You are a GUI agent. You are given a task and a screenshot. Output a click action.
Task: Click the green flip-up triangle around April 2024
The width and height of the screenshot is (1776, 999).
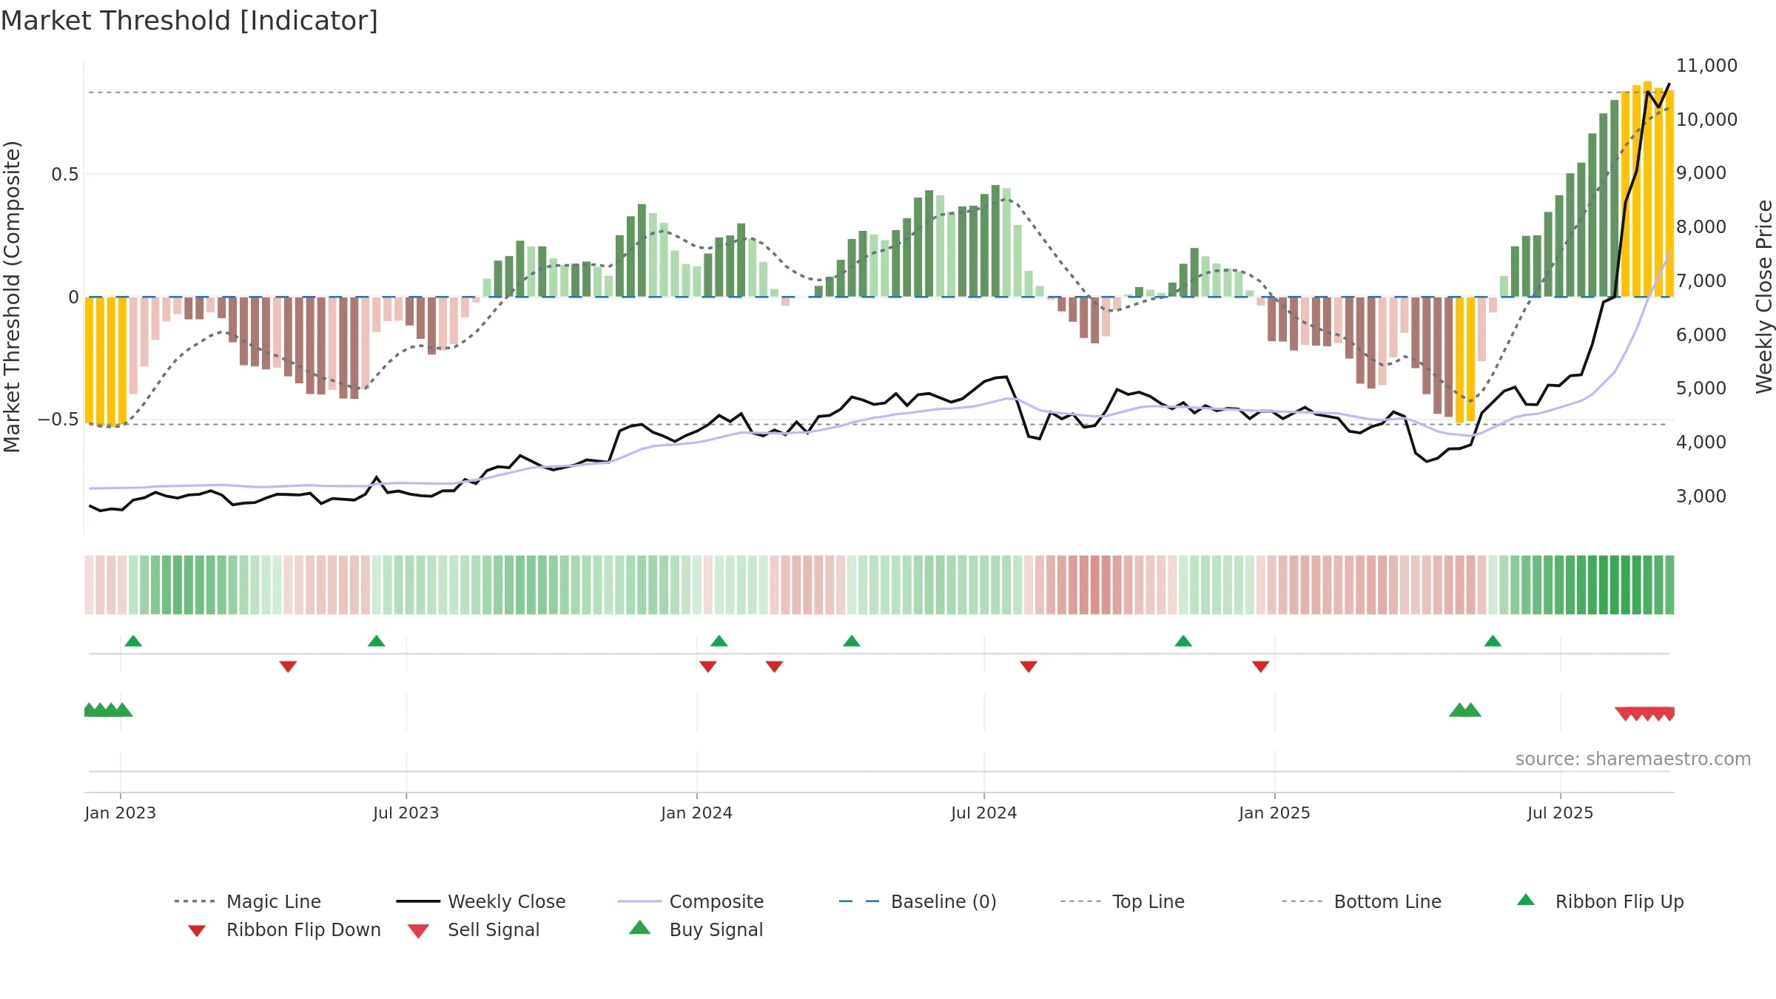(852, 641)
